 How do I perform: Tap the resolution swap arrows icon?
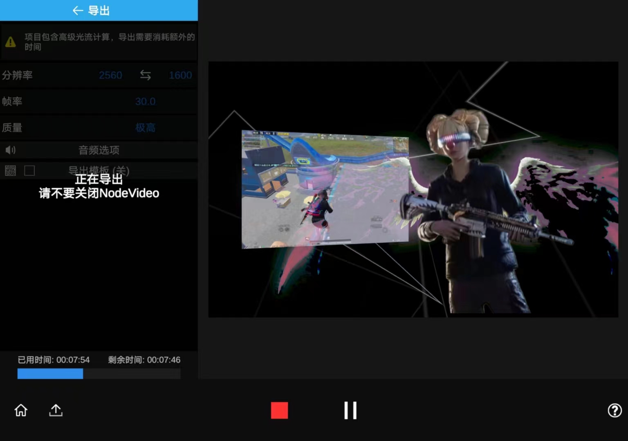click(x=146, y=75)
